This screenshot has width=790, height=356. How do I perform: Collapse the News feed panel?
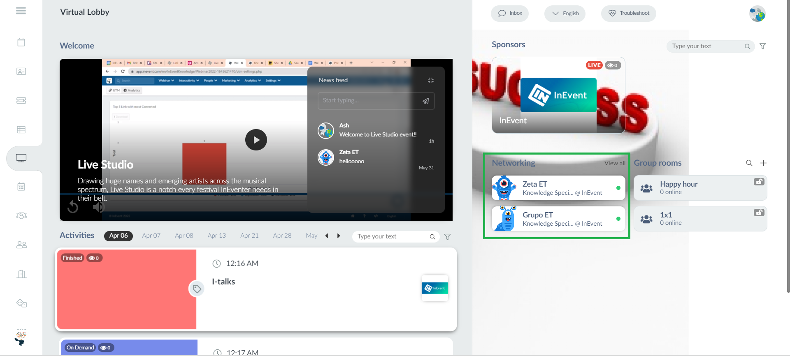click(x=431, y=80)
